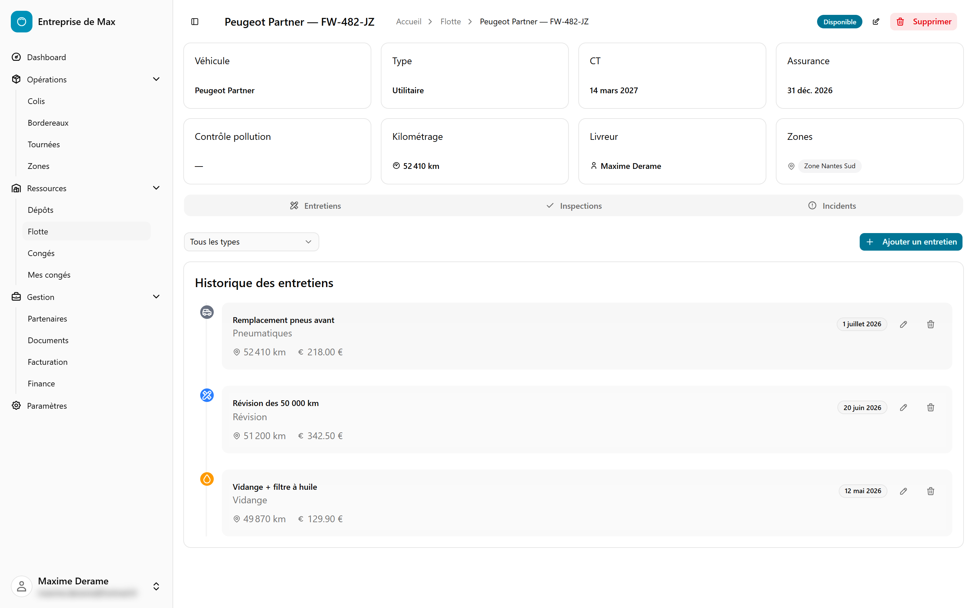Click the Entreprise de Max logo icon
The height and width of the screenshot is (608, 974).
click(x=22, y=22)
